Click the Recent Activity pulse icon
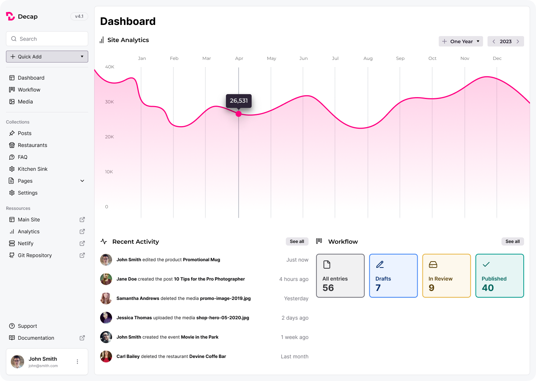Screen dimensions: 536x381 (104, 241)
